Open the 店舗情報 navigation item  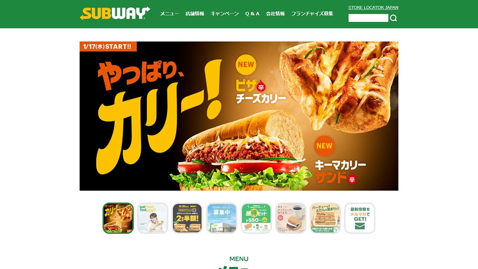point(195,14)
